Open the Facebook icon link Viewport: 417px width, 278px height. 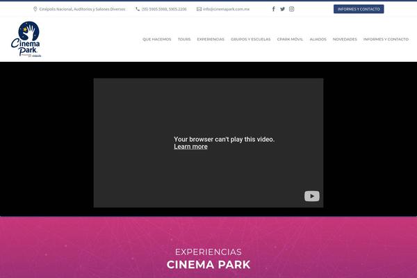pyautogui.click(x=273, y=9)
